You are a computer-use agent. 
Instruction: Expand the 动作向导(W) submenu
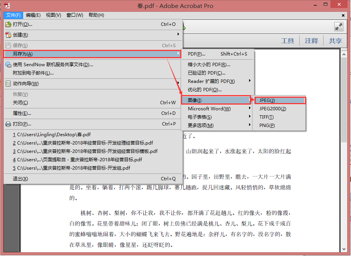coord(93,84)
